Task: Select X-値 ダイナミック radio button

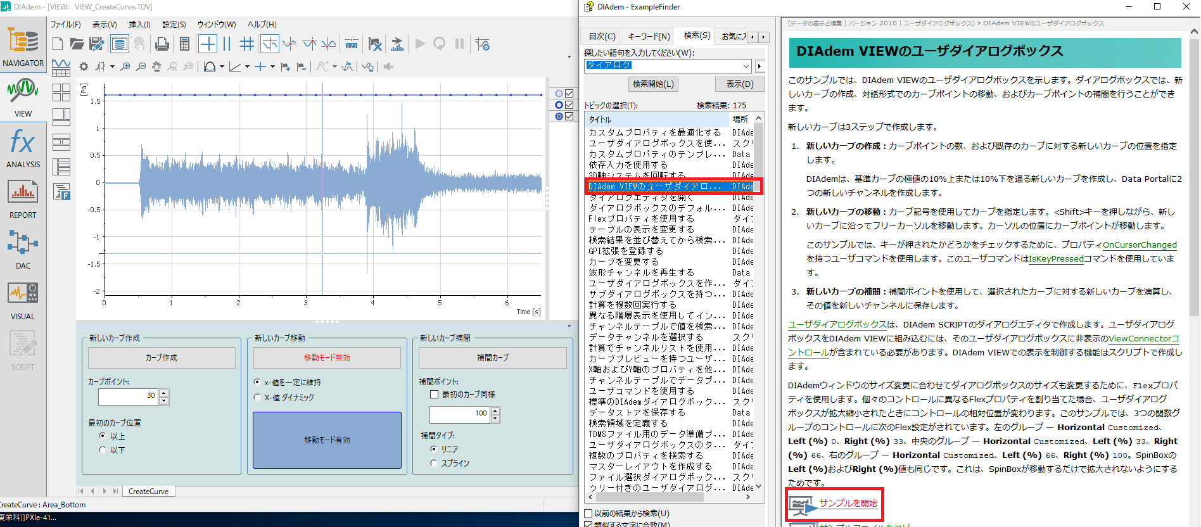Action: click(x=257, y=397)
